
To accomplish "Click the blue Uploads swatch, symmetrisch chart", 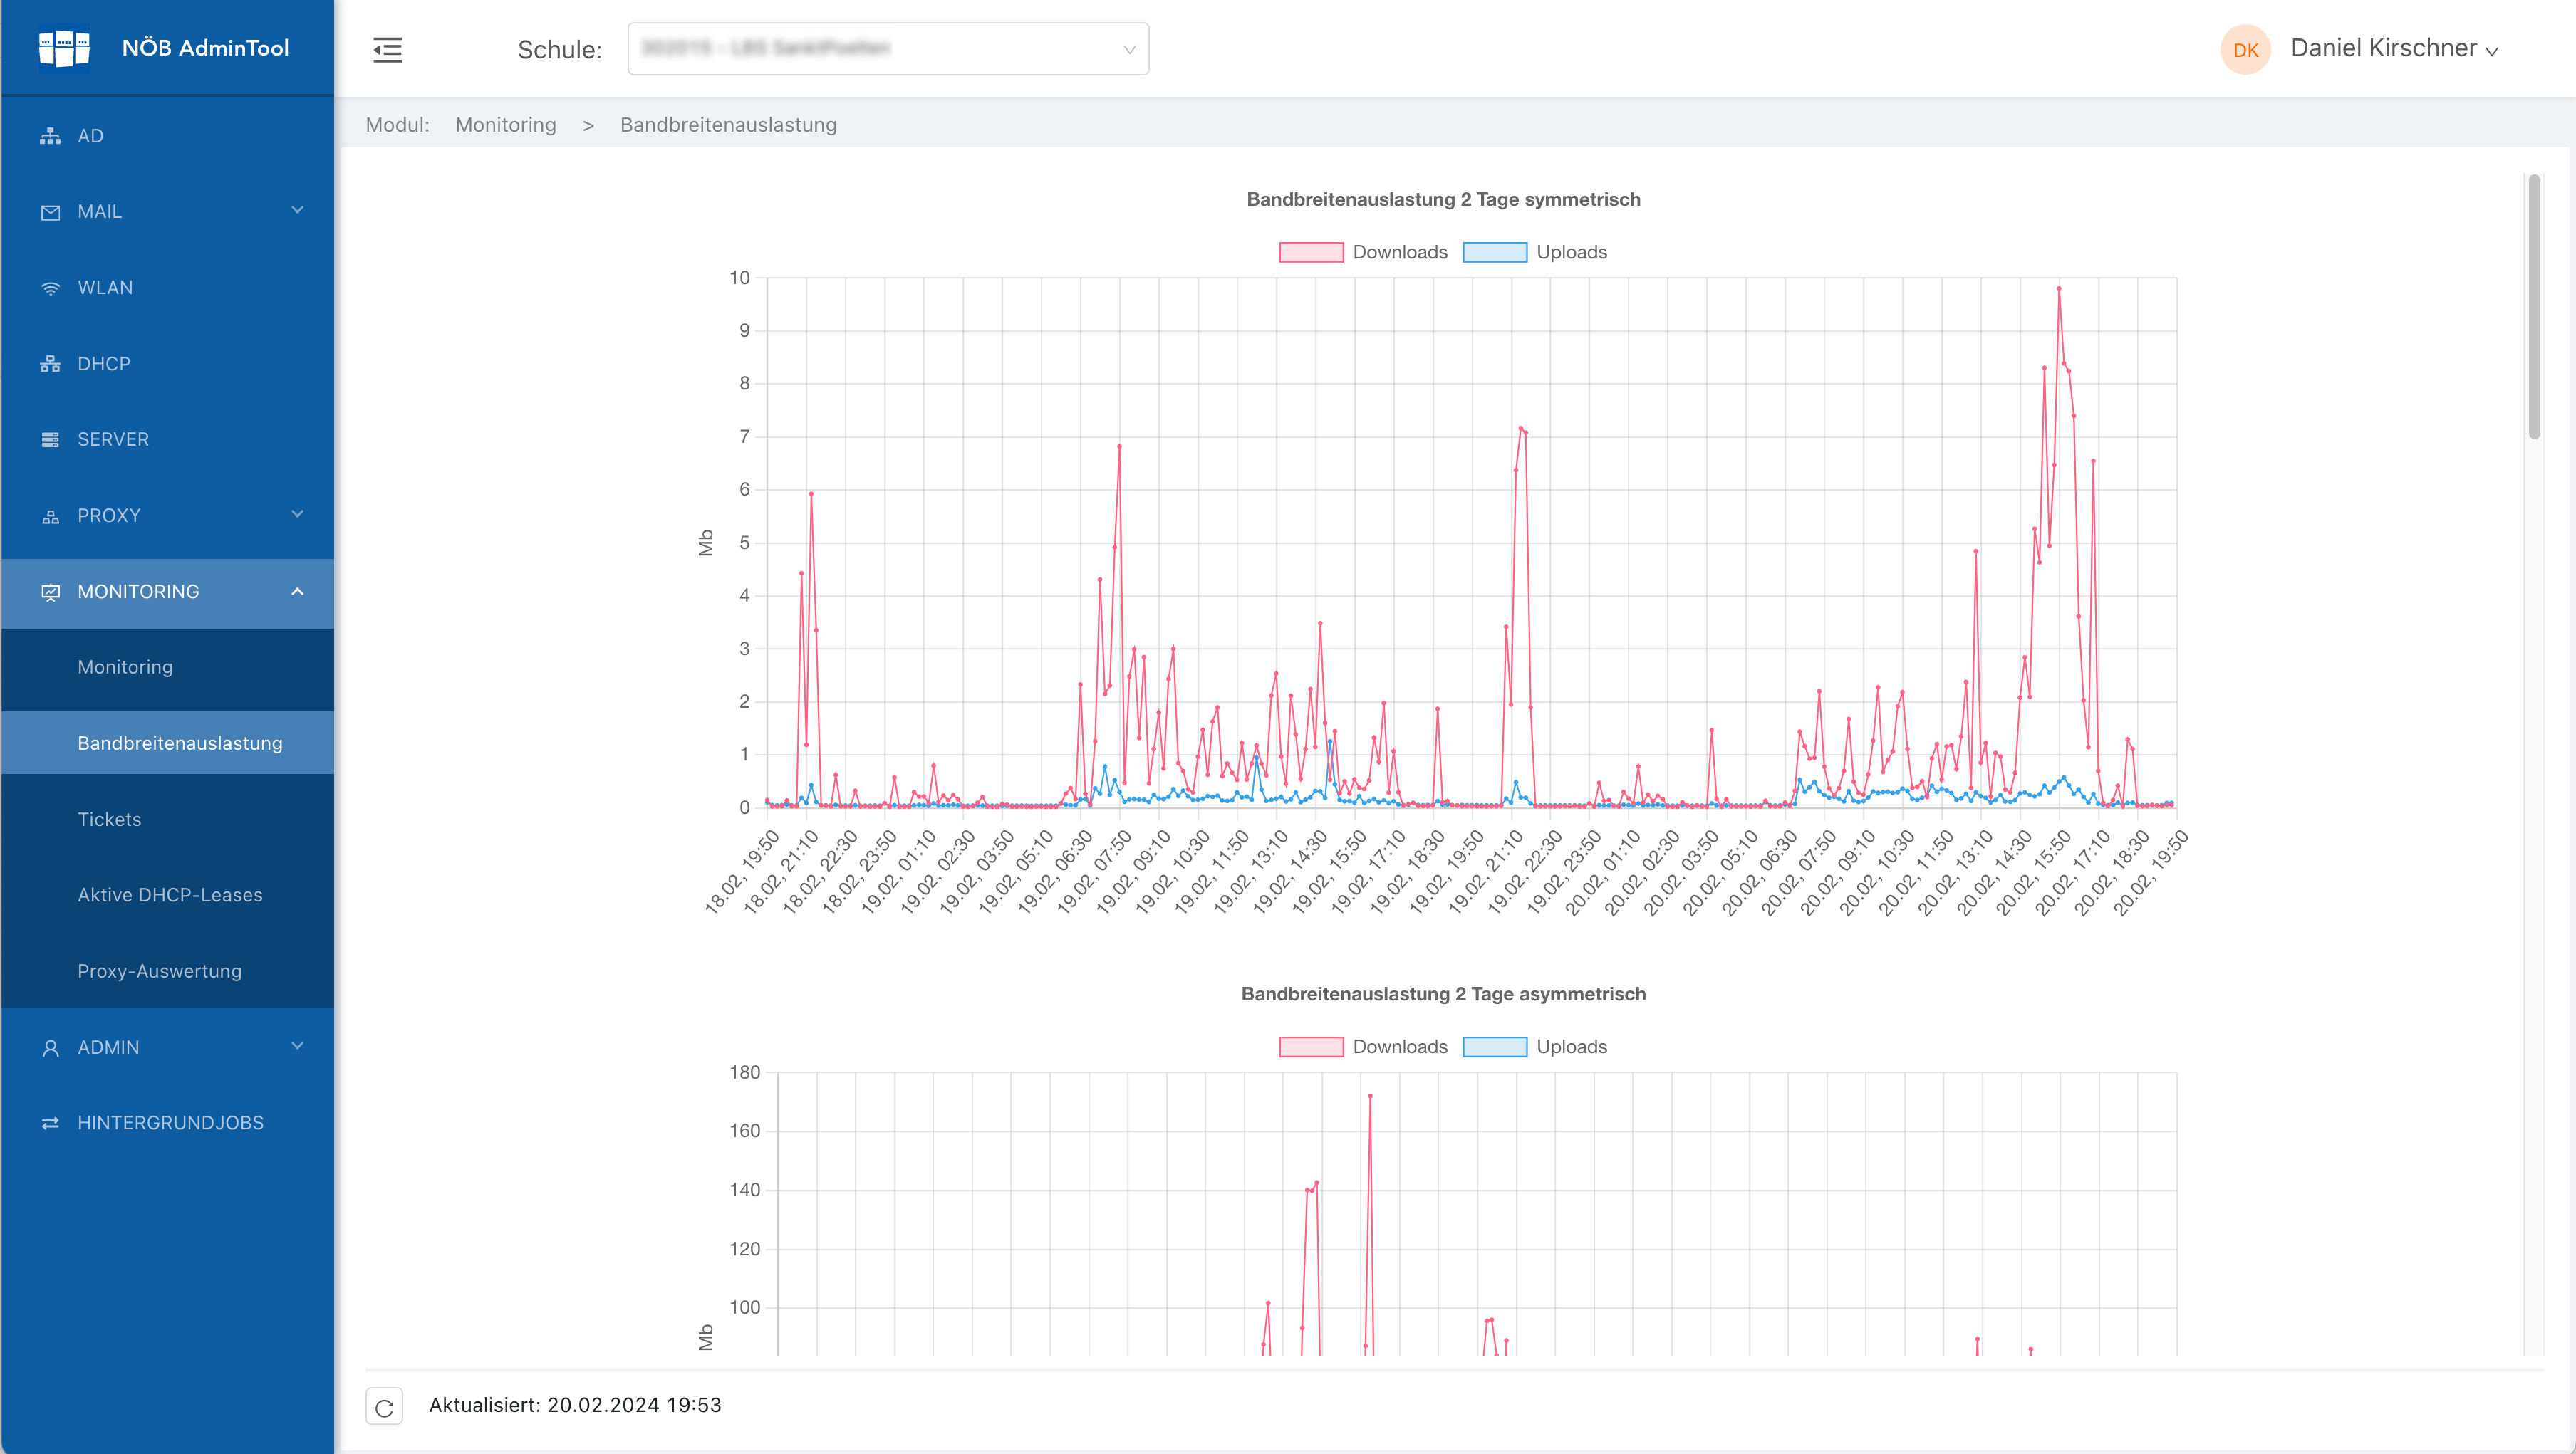I will click(x=1494, y=252).
